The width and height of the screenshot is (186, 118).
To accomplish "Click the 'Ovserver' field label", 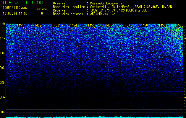I will point(60,3).
